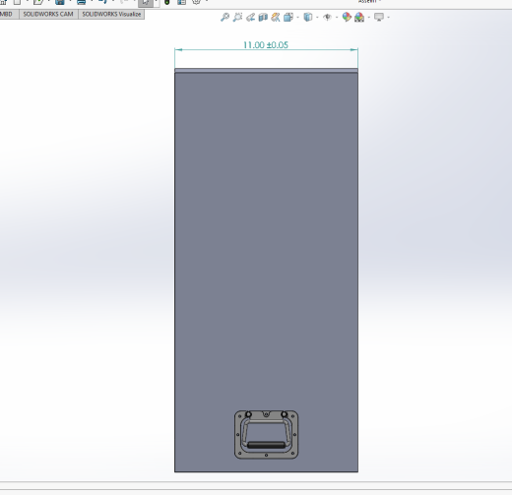This screenshot has width=512, height=495.
Task: Toggle the Hide/Show Items eye icon
Action: (327, 17)
